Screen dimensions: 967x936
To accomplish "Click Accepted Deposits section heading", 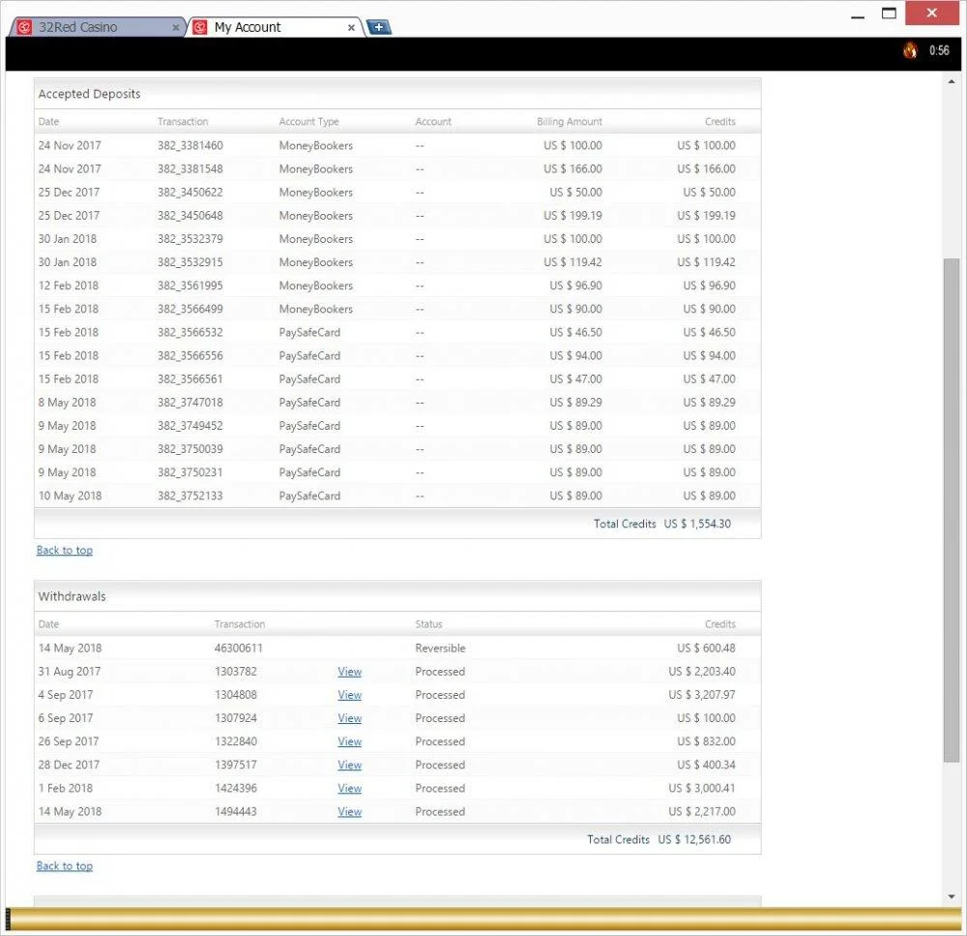I will (89, 94).
